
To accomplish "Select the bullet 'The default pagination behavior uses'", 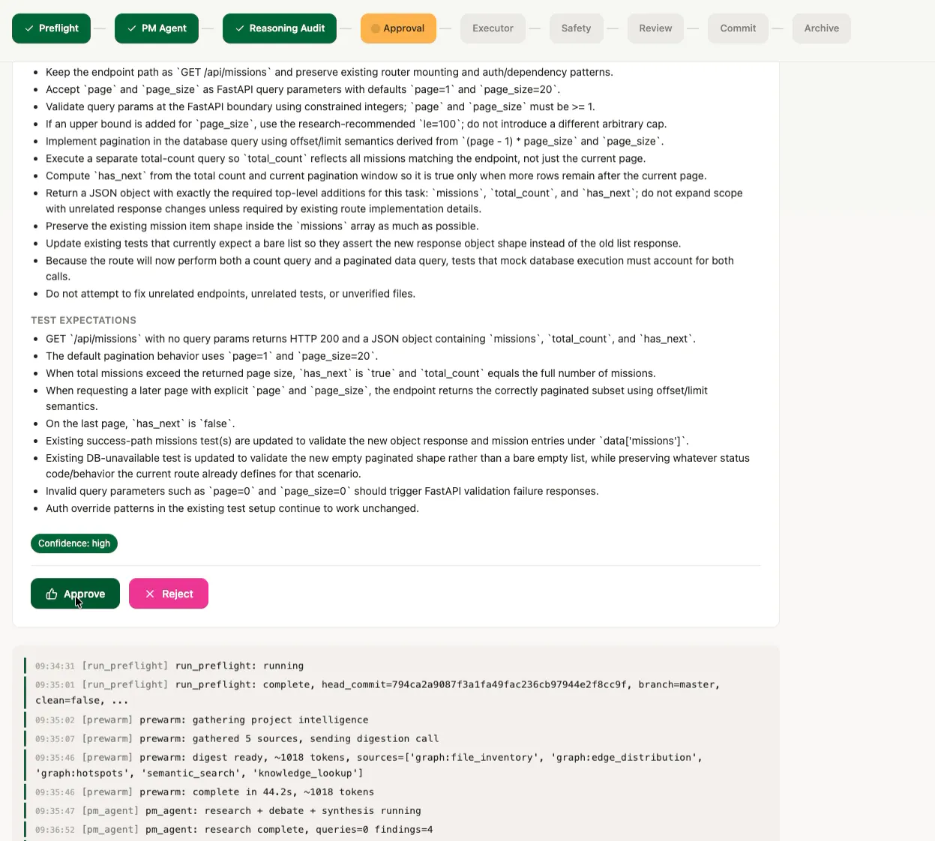I will (212, 356).
